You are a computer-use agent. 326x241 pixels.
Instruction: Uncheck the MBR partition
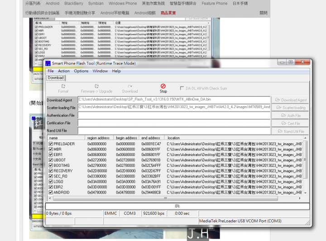(51, 149)
